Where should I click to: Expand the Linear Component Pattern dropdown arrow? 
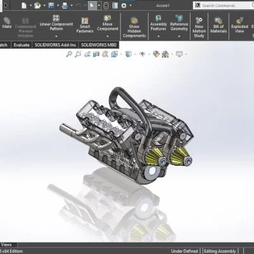point(57,36)
